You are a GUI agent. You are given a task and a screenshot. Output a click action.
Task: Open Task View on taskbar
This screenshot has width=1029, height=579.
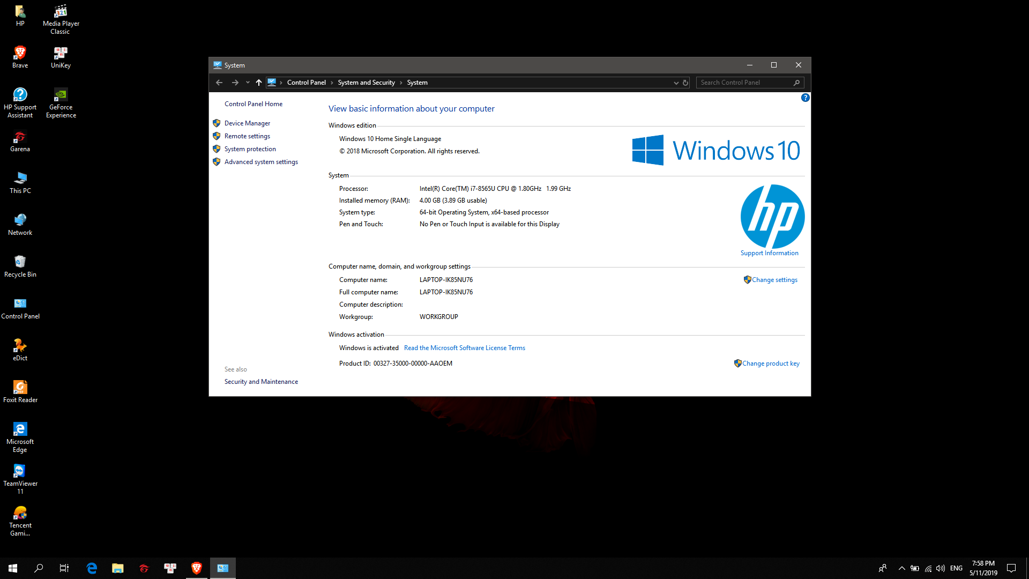click(64, 568)
